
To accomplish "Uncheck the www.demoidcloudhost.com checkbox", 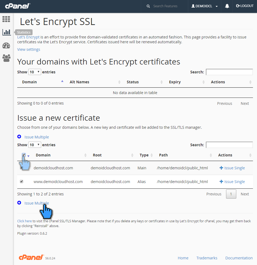I will click(x=22, y=181).
